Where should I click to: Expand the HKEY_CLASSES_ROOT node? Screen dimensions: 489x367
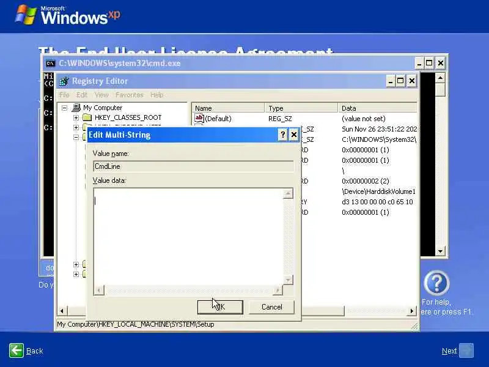click(x=76, y=117)
